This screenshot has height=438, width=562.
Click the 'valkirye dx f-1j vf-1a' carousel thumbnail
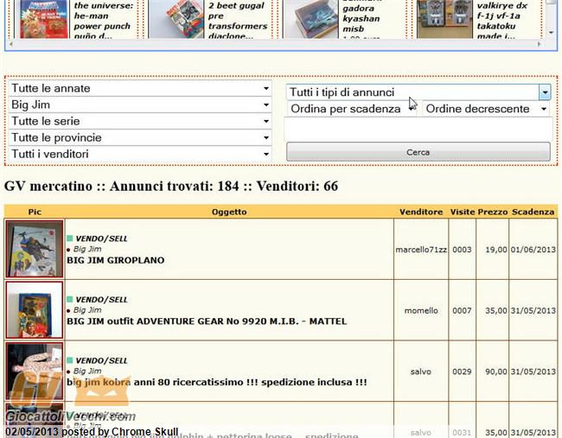(x=444, y=19)
